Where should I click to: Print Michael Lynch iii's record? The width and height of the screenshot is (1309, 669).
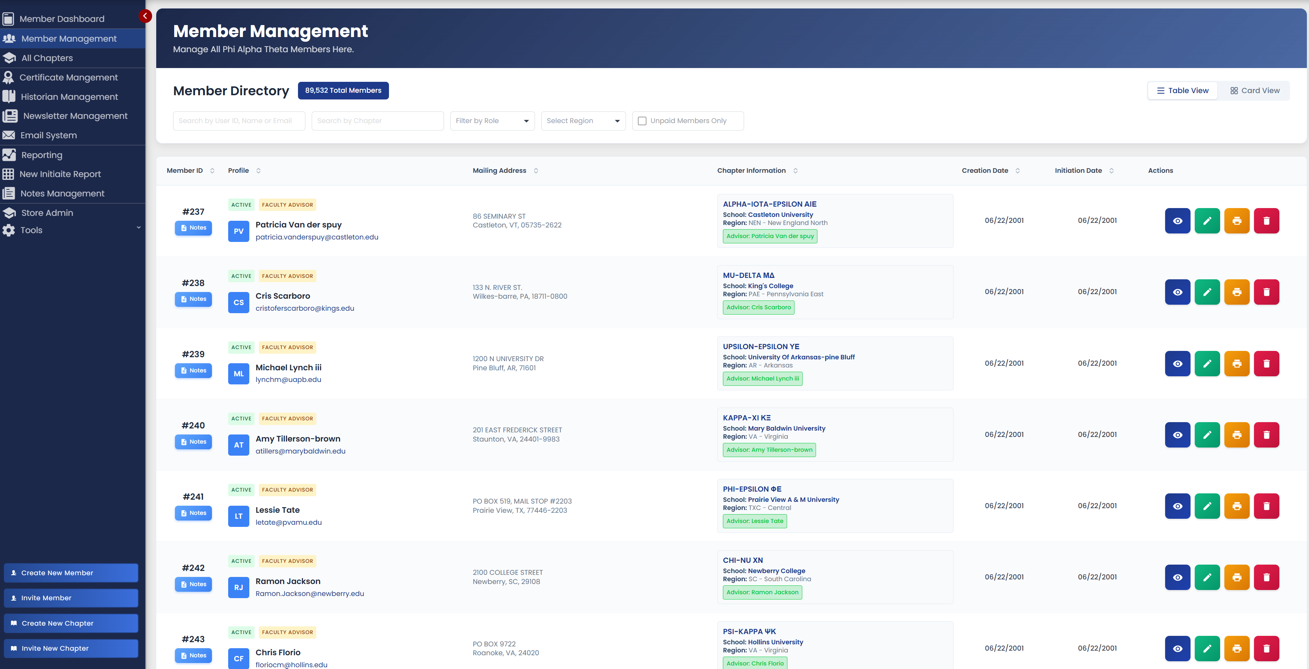point(1237,364)
